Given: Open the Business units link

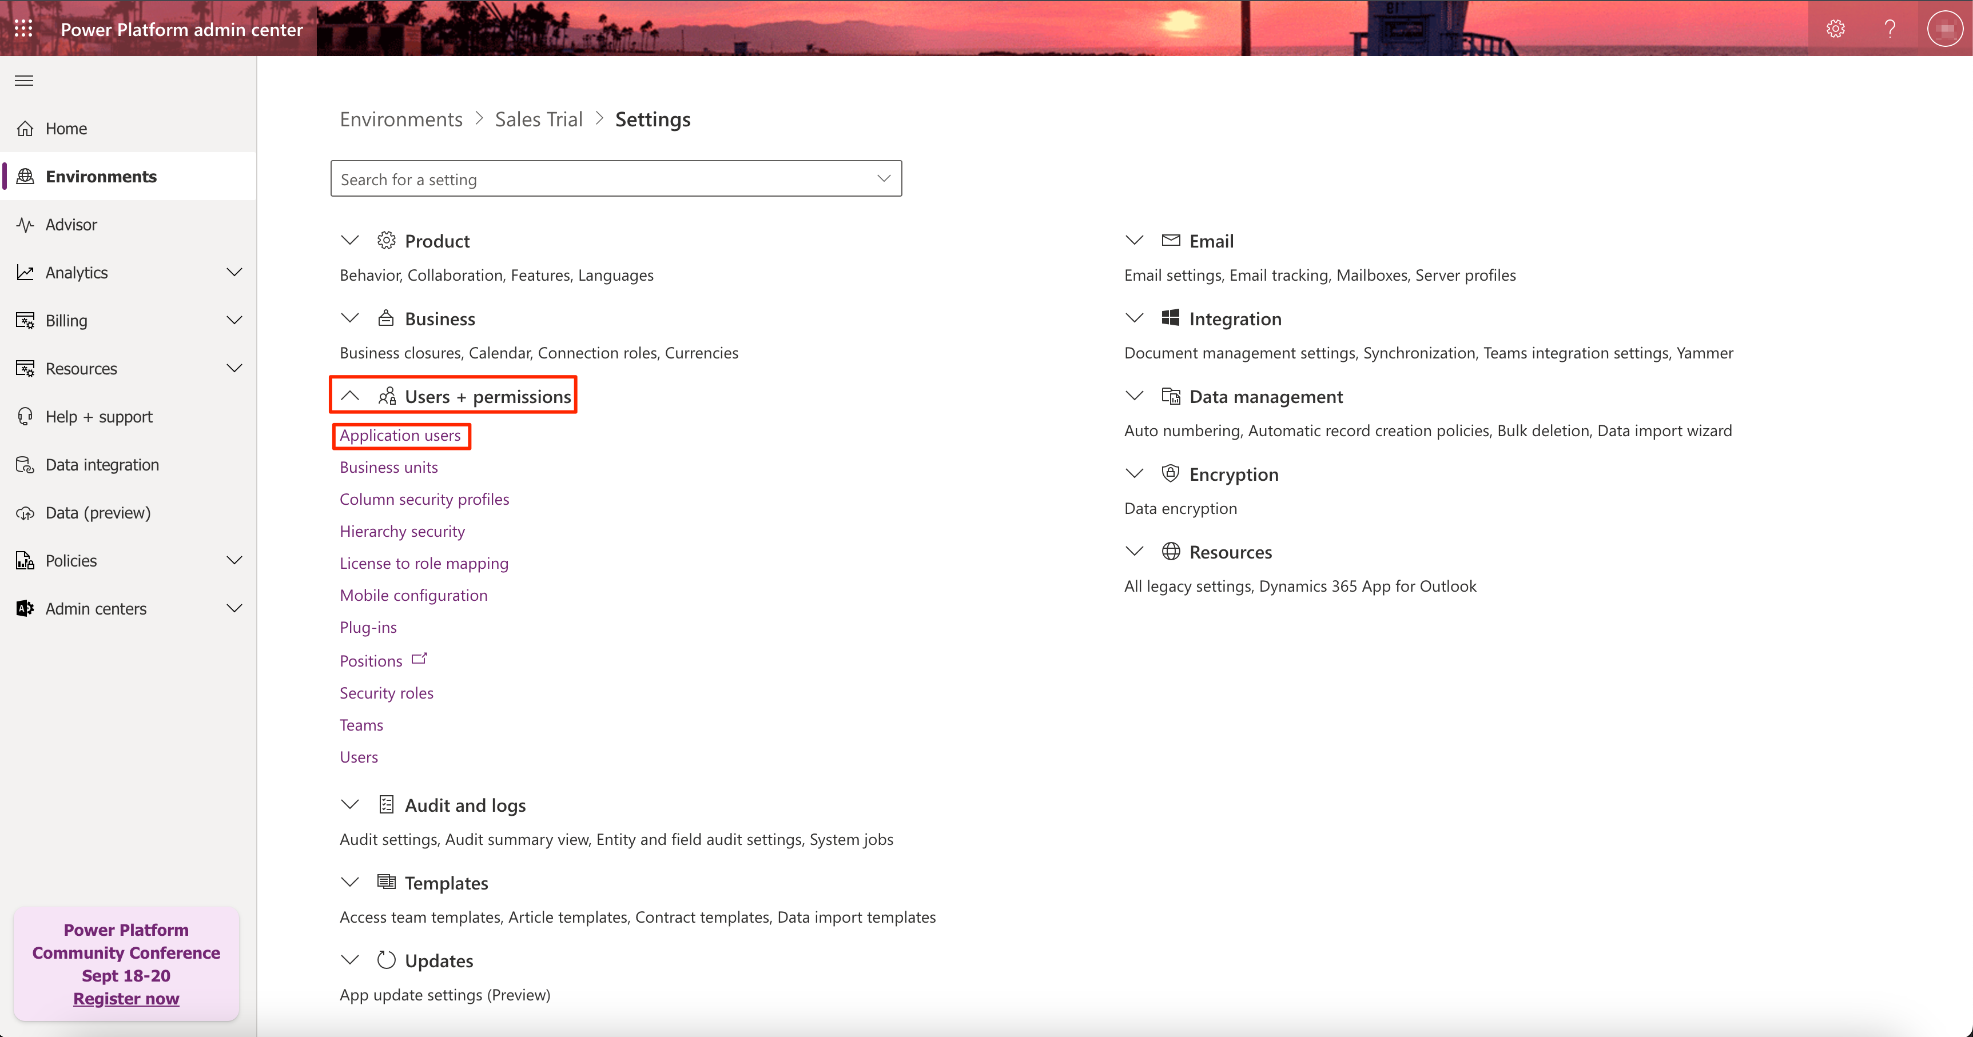Looking at the screenshot, I should point(388,467).
